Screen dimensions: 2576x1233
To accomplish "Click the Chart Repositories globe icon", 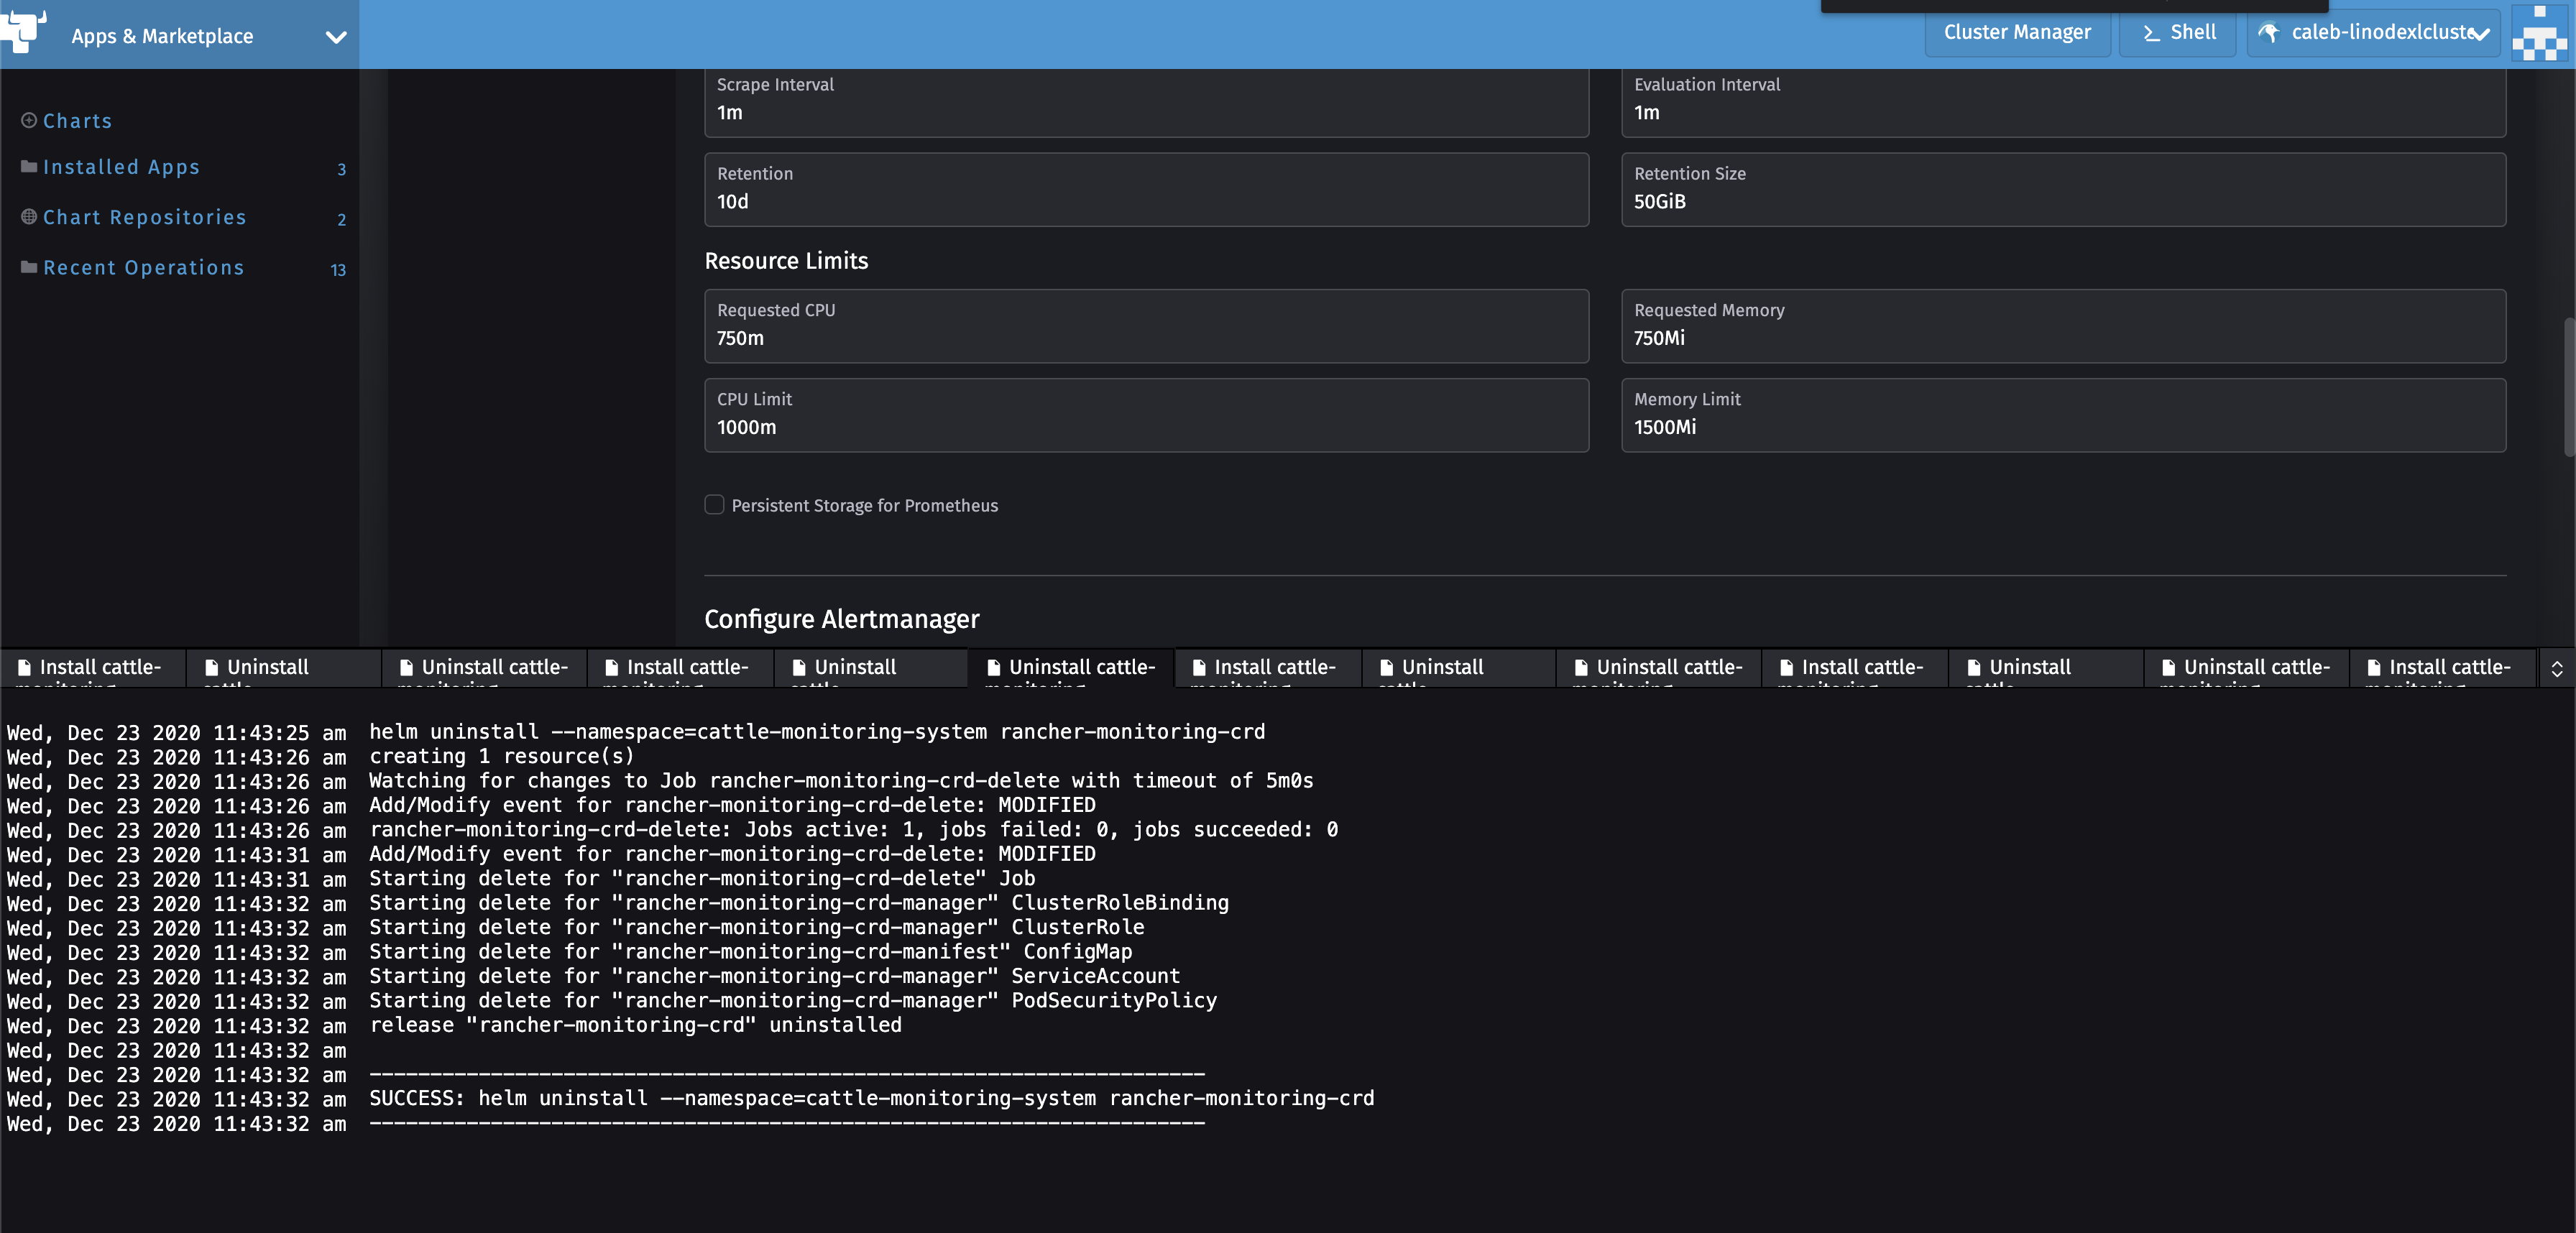I will pyautogui.click(x=29, y=217).
